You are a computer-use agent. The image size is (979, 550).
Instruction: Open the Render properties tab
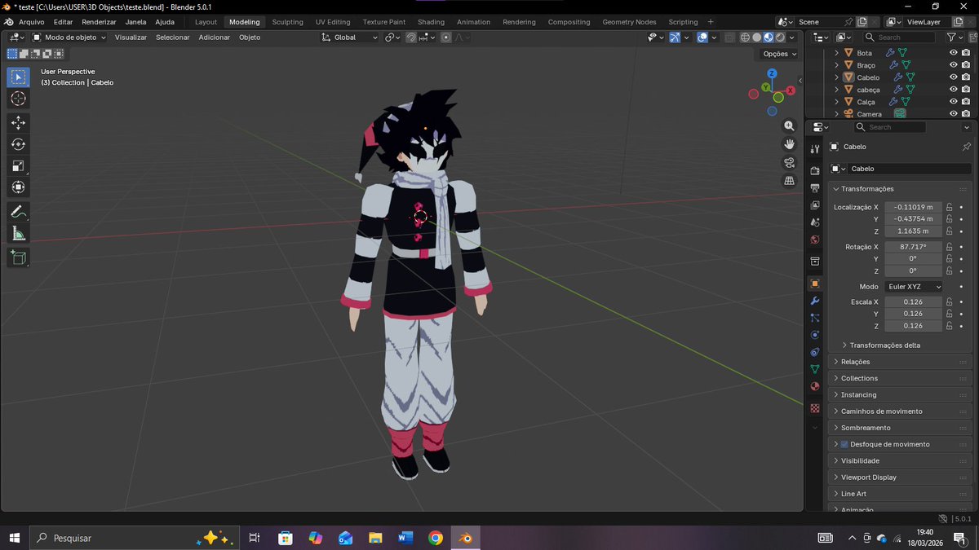pyautogui.click(x=814, y=170)
